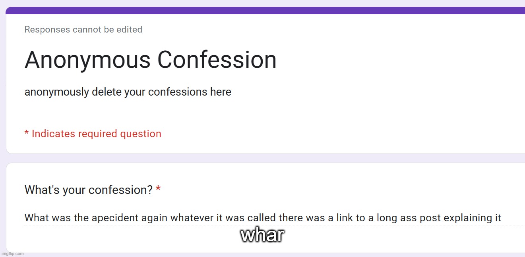The width and height of the screenshot is (525, 257).
Task: Click the "whar" caption text
Action: 262,235
